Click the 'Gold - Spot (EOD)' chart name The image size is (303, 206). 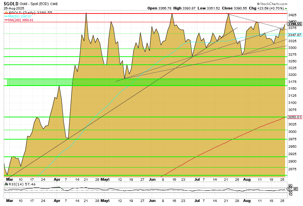34,4
